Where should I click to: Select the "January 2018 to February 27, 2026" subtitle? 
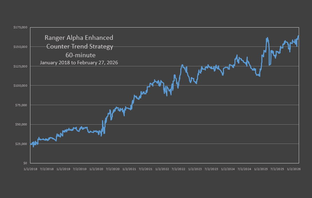point(79,63)
